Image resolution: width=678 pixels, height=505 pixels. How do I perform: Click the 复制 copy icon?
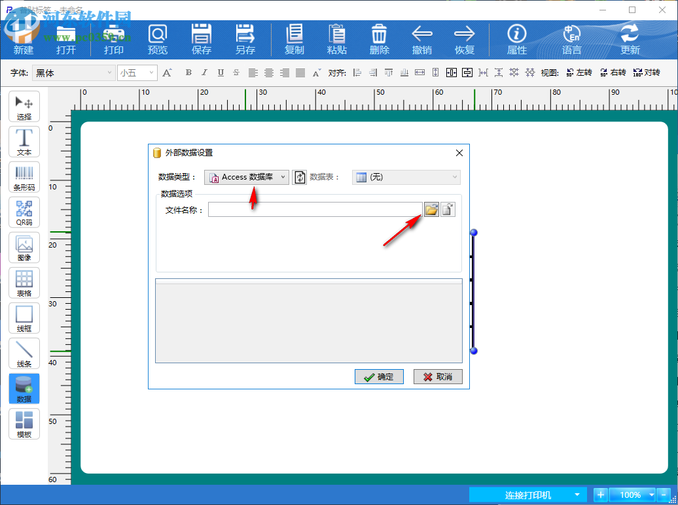[x=294, y=40]
